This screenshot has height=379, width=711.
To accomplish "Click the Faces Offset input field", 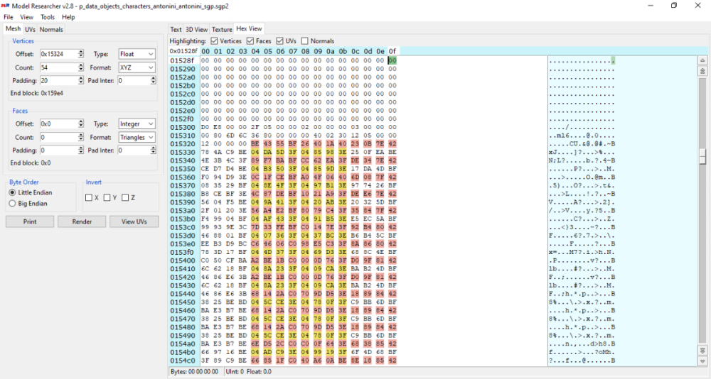I will pyautogui.click(x=57, y=123).
